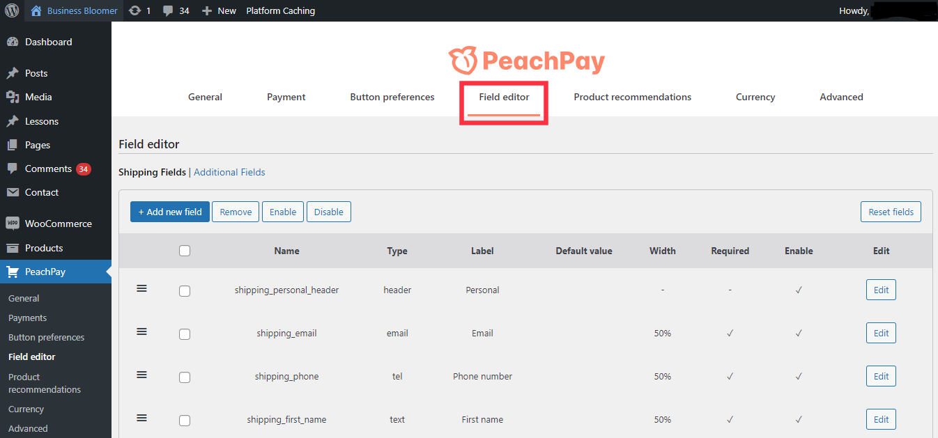Switch to the Button preferences tab

[392, 97]
